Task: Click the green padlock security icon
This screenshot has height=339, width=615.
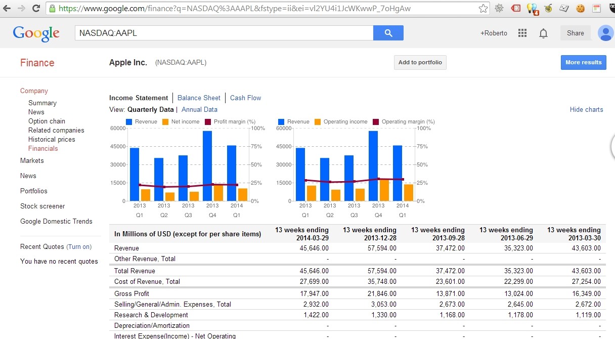Action: (52, 9)
